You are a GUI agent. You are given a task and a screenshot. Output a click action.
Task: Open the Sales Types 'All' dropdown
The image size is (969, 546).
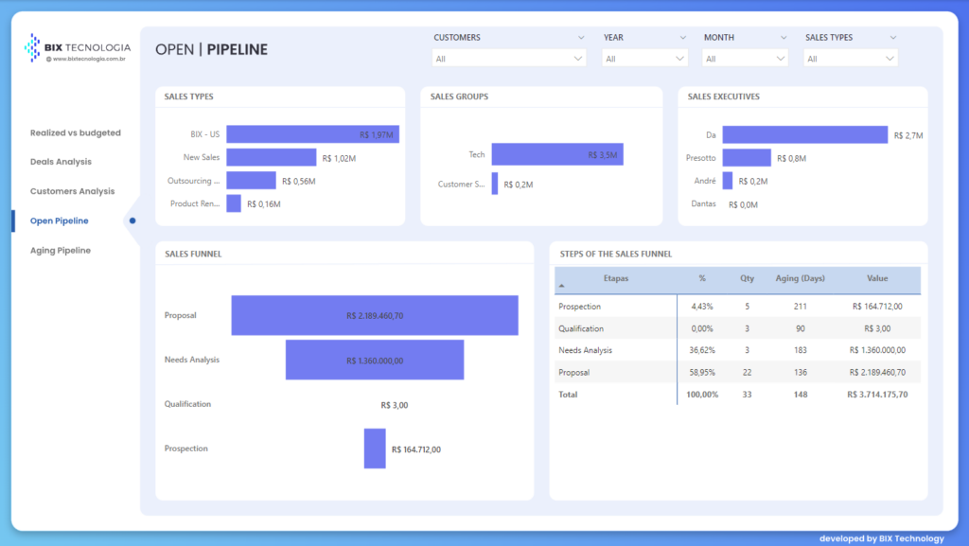[850, 59]
